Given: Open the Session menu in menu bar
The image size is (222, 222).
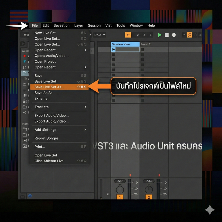Looking at the screenshot, I should click(94, 25).
